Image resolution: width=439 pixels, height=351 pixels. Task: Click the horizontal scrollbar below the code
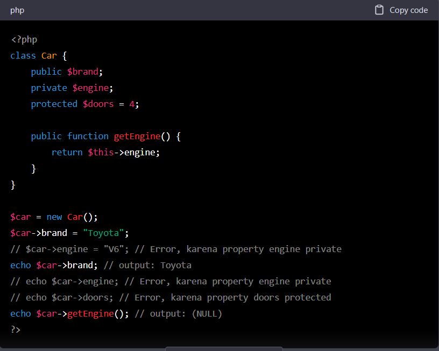coord(224,348)
